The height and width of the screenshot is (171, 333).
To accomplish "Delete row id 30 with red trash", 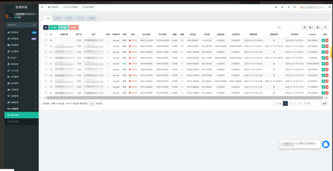I will tap(327, 70).
